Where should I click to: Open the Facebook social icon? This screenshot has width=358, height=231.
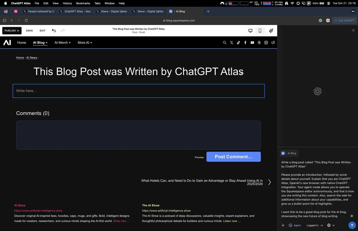click(245, 43)
